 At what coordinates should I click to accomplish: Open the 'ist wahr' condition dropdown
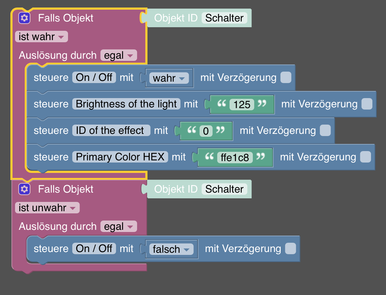tap(41, 37)
